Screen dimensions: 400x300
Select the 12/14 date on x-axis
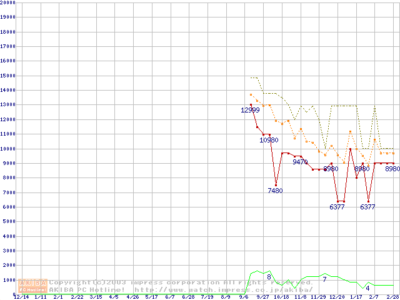[x=21, y=297]
